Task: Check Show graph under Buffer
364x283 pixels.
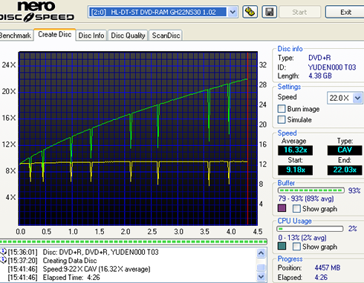Action: (x=296, y=208)
